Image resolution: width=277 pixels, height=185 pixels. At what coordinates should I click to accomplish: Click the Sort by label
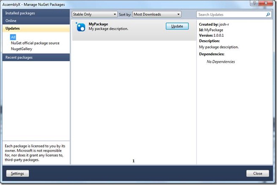tap(125, 15)
